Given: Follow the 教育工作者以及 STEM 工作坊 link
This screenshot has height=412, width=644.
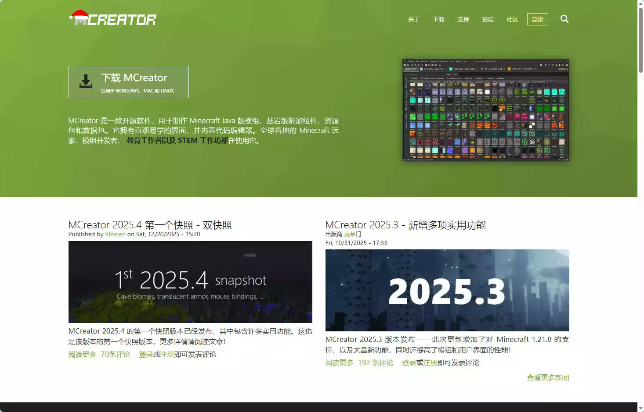Looking at the screenshot, I should pos(177,141).
